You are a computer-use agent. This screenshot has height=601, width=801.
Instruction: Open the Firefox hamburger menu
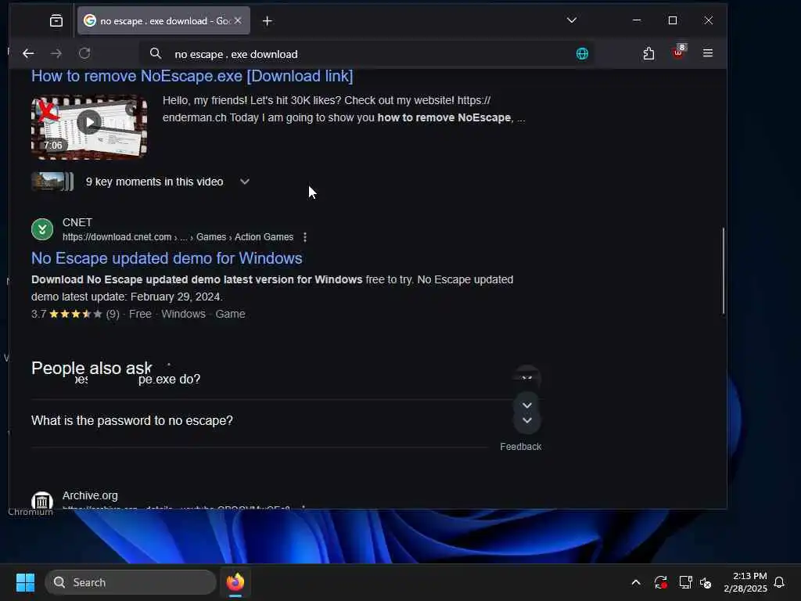[x=707, y=53]
